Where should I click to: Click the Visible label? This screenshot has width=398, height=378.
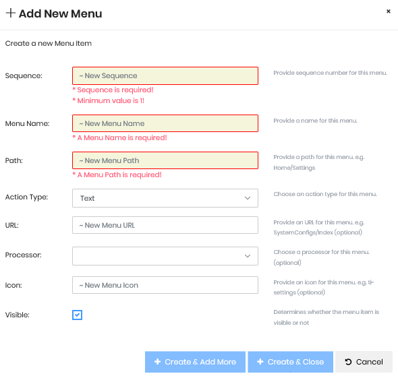18,315
